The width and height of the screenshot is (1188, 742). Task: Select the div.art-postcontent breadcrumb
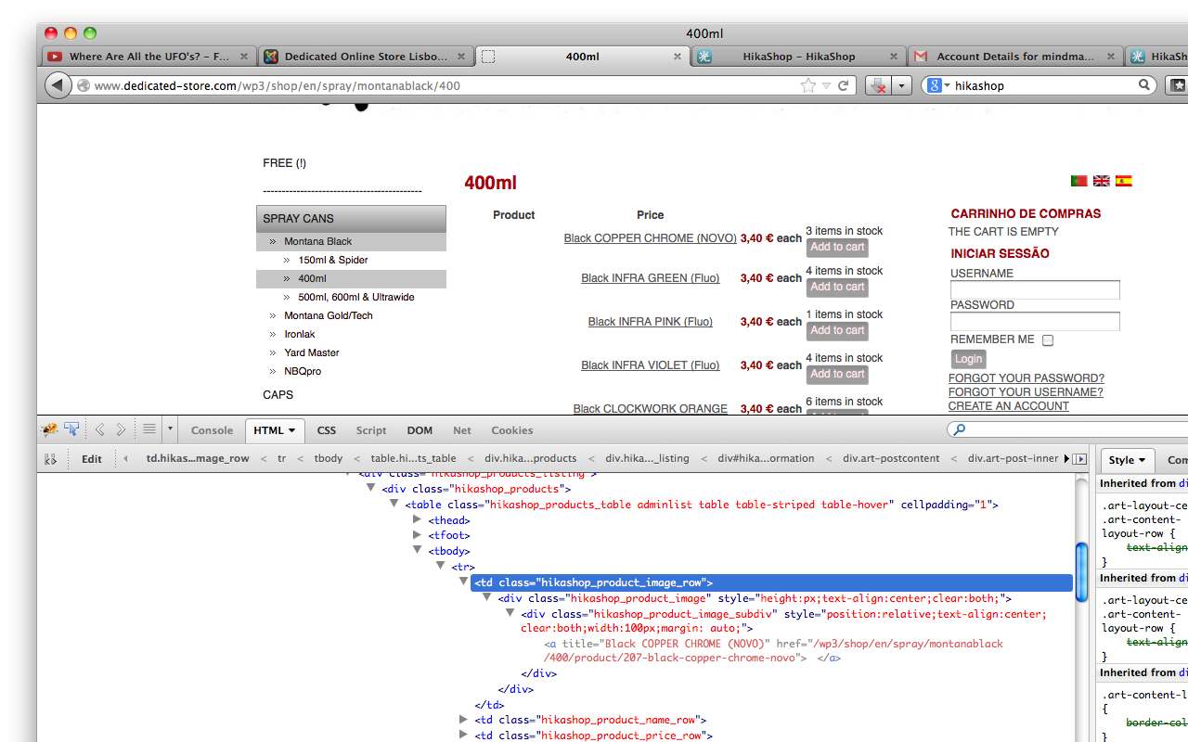tap(891, 458)
